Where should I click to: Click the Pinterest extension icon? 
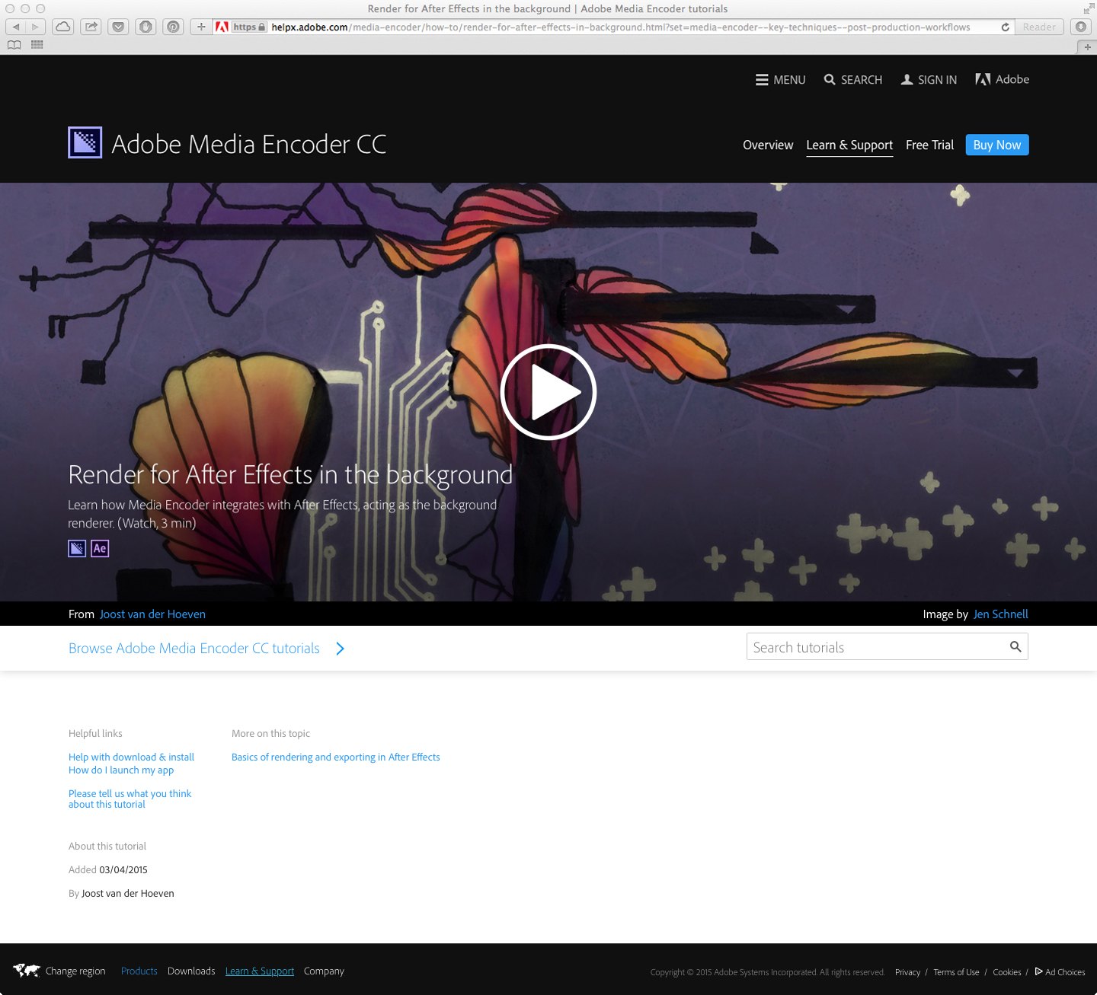click(x=173, y=27)
